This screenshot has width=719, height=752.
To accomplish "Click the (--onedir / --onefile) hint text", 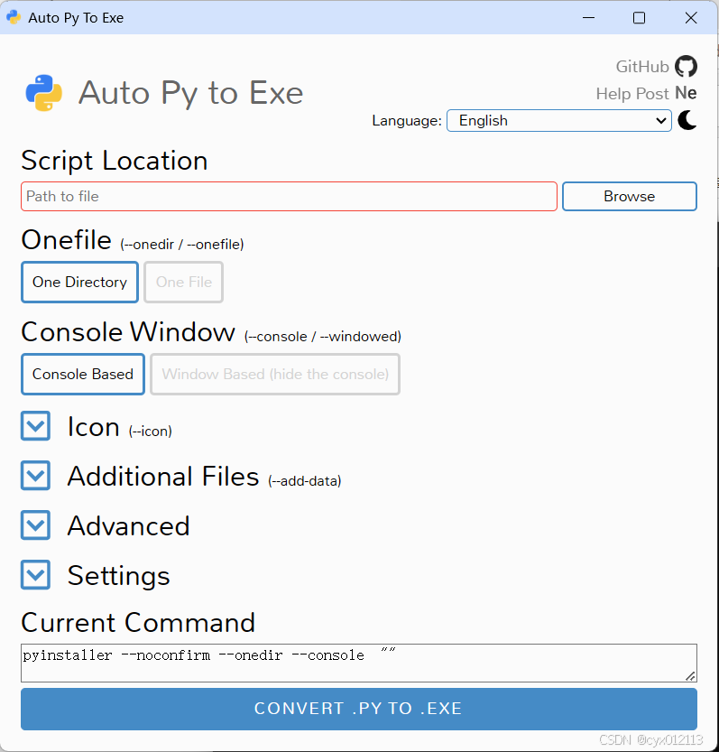I will click(181, 245).
